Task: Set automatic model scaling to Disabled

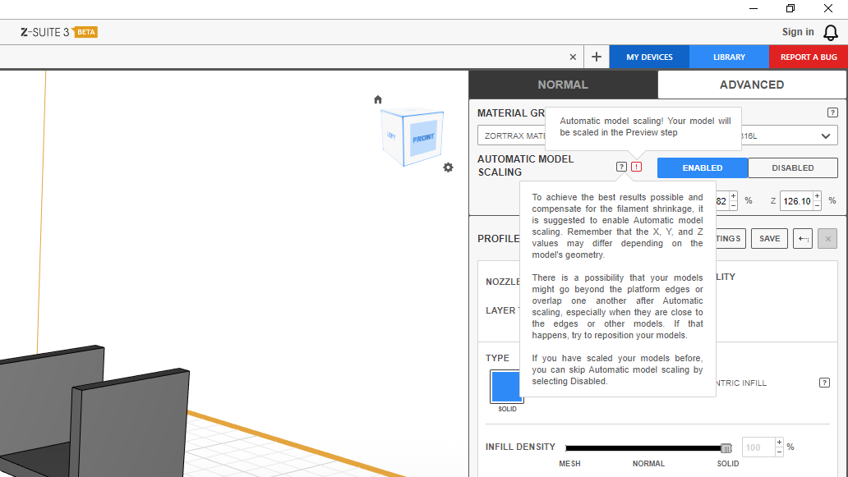Action: click(x=792, y=167)
